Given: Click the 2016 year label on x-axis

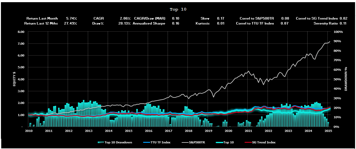Looking at the screenshot, I should 148,131.
